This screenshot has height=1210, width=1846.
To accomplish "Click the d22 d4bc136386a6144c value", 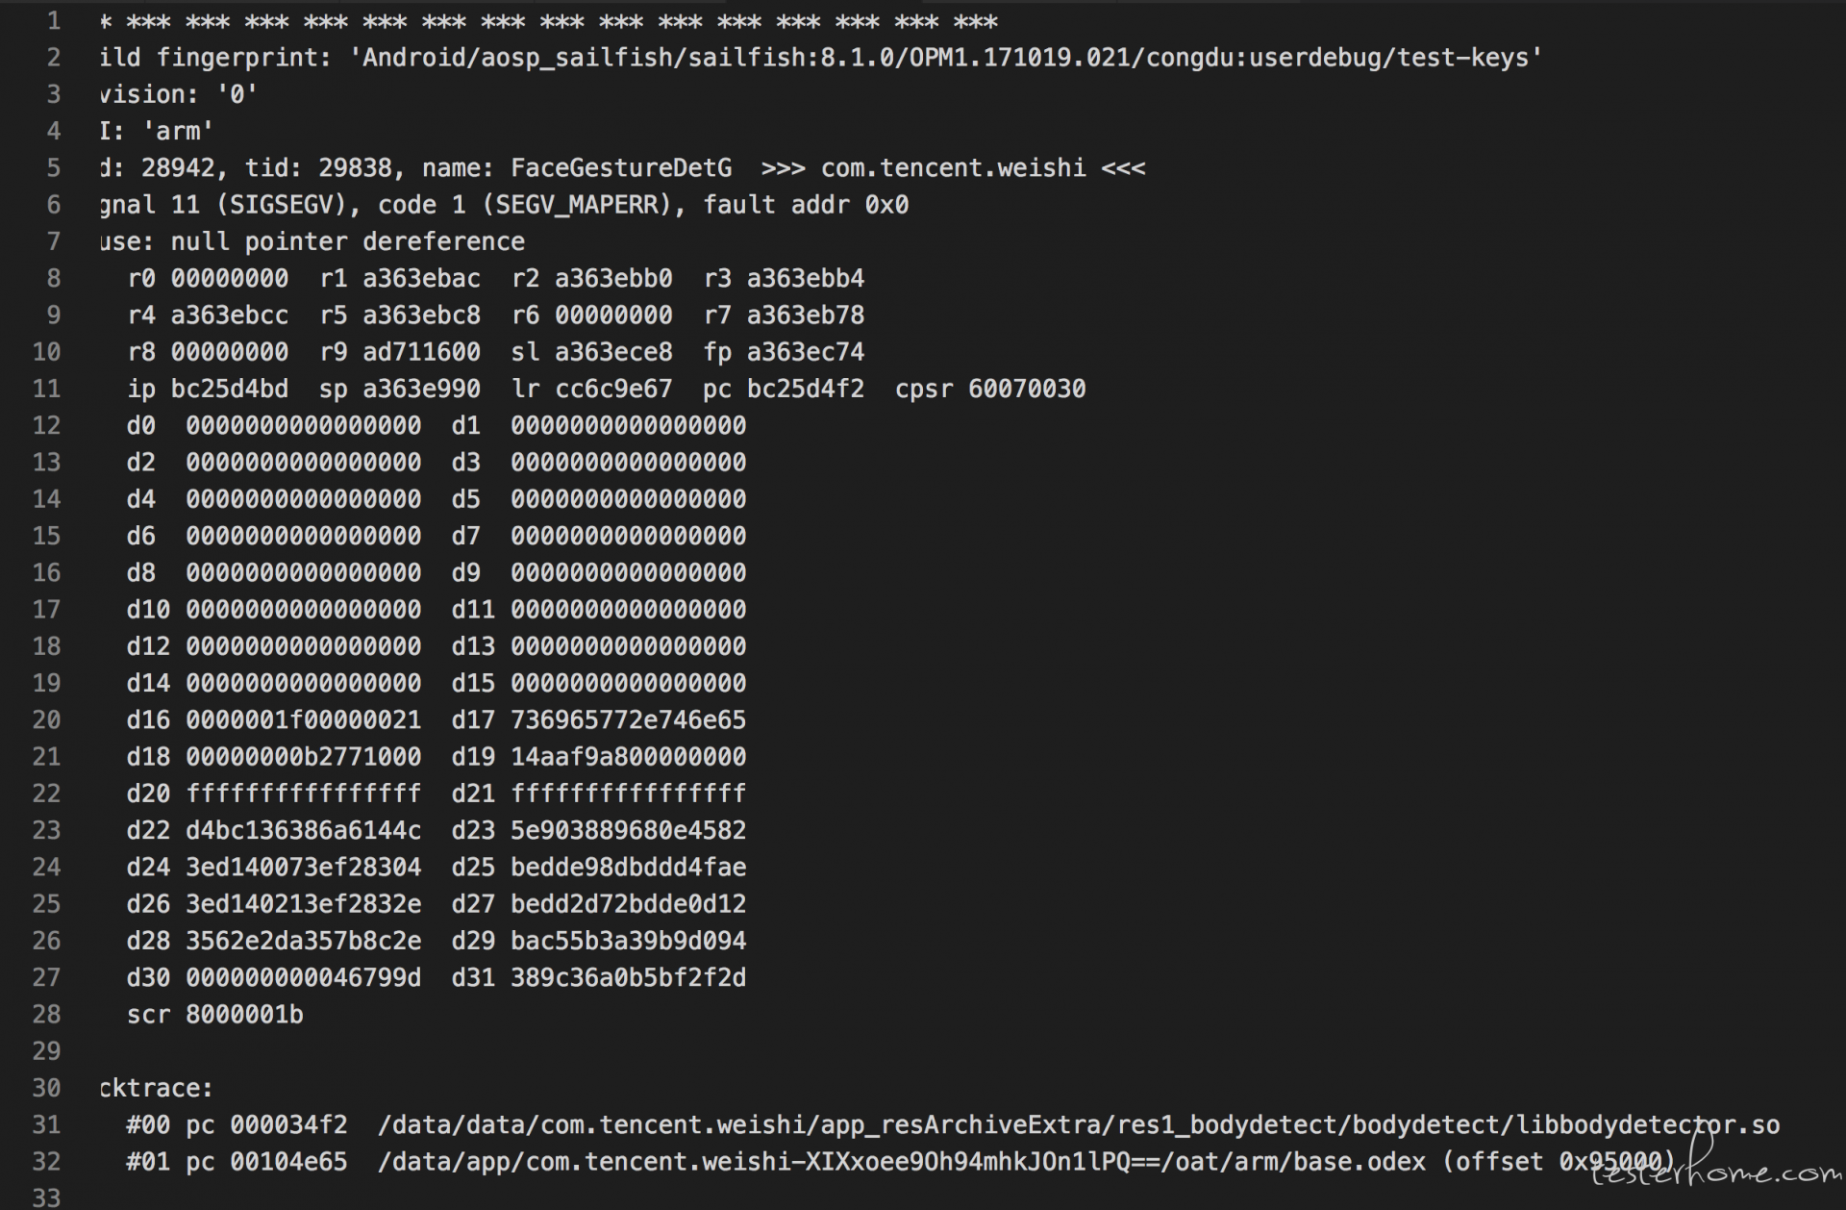I will coord(274,831).
